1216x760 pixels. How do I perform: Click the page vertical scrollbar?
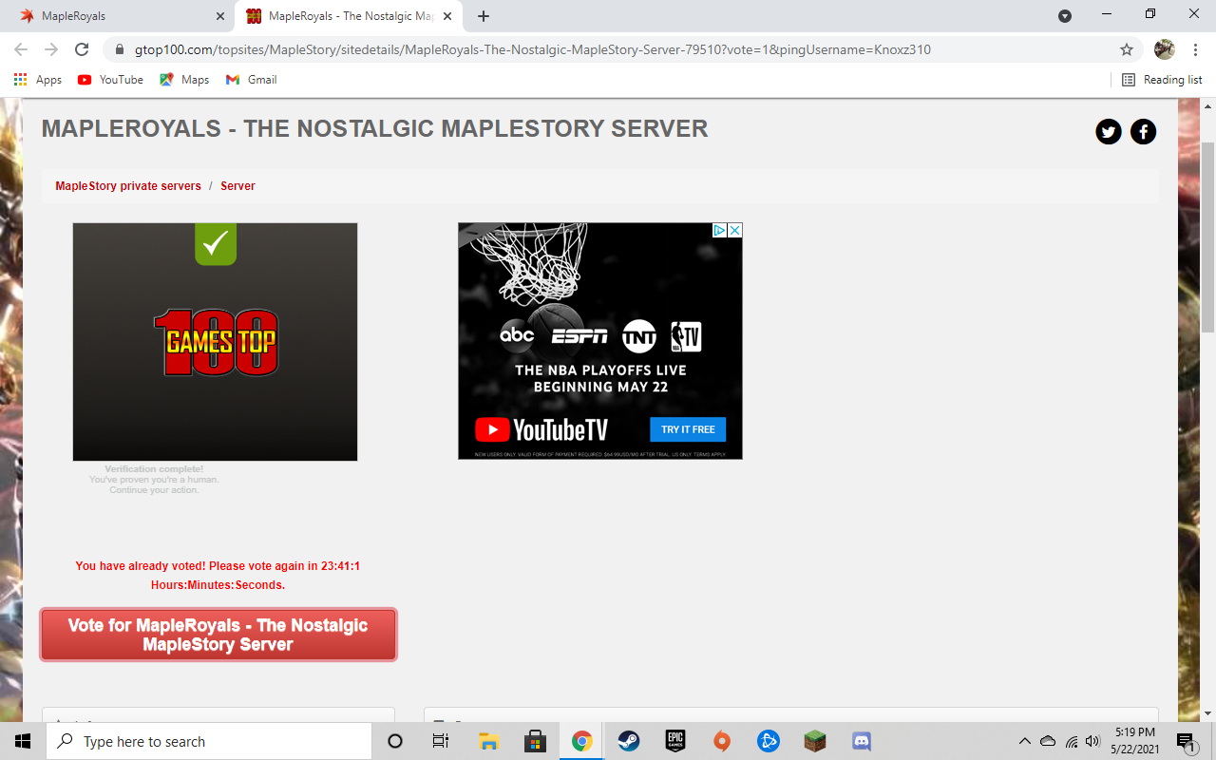pos(1208,237)
